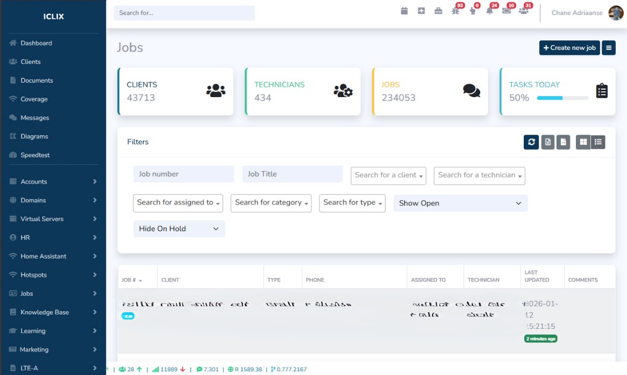Click the bug reports icon with 93 badge
Viewport: 627px width, 375px height.
tap(455, 11)
